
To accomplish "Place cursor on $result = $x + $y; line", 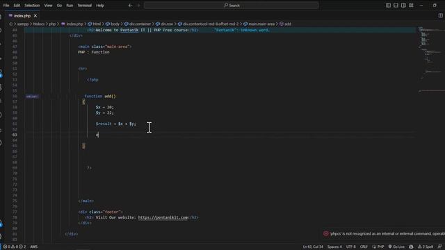I will pos(116,124).
